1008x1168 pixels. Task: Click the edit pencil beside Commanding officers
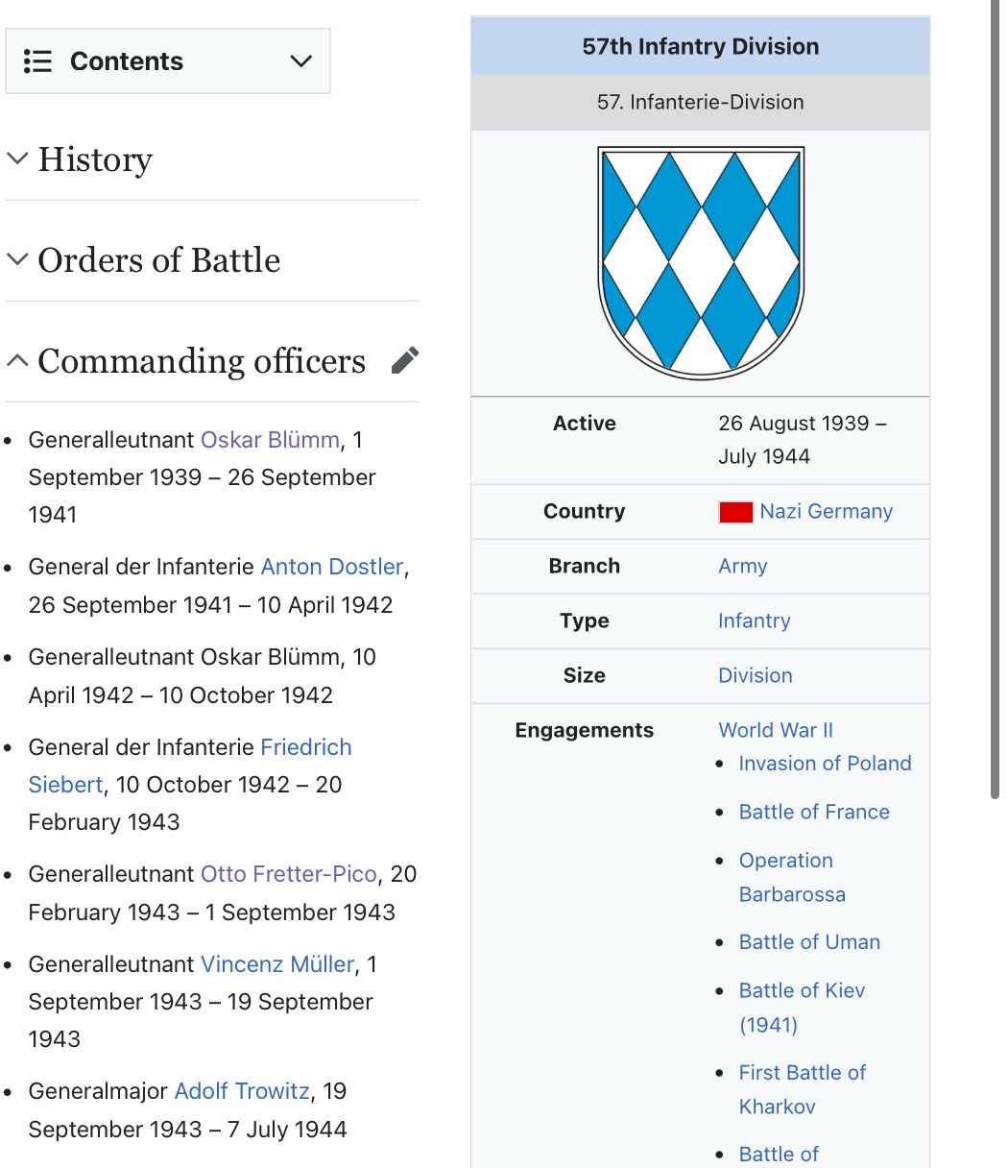405,361
